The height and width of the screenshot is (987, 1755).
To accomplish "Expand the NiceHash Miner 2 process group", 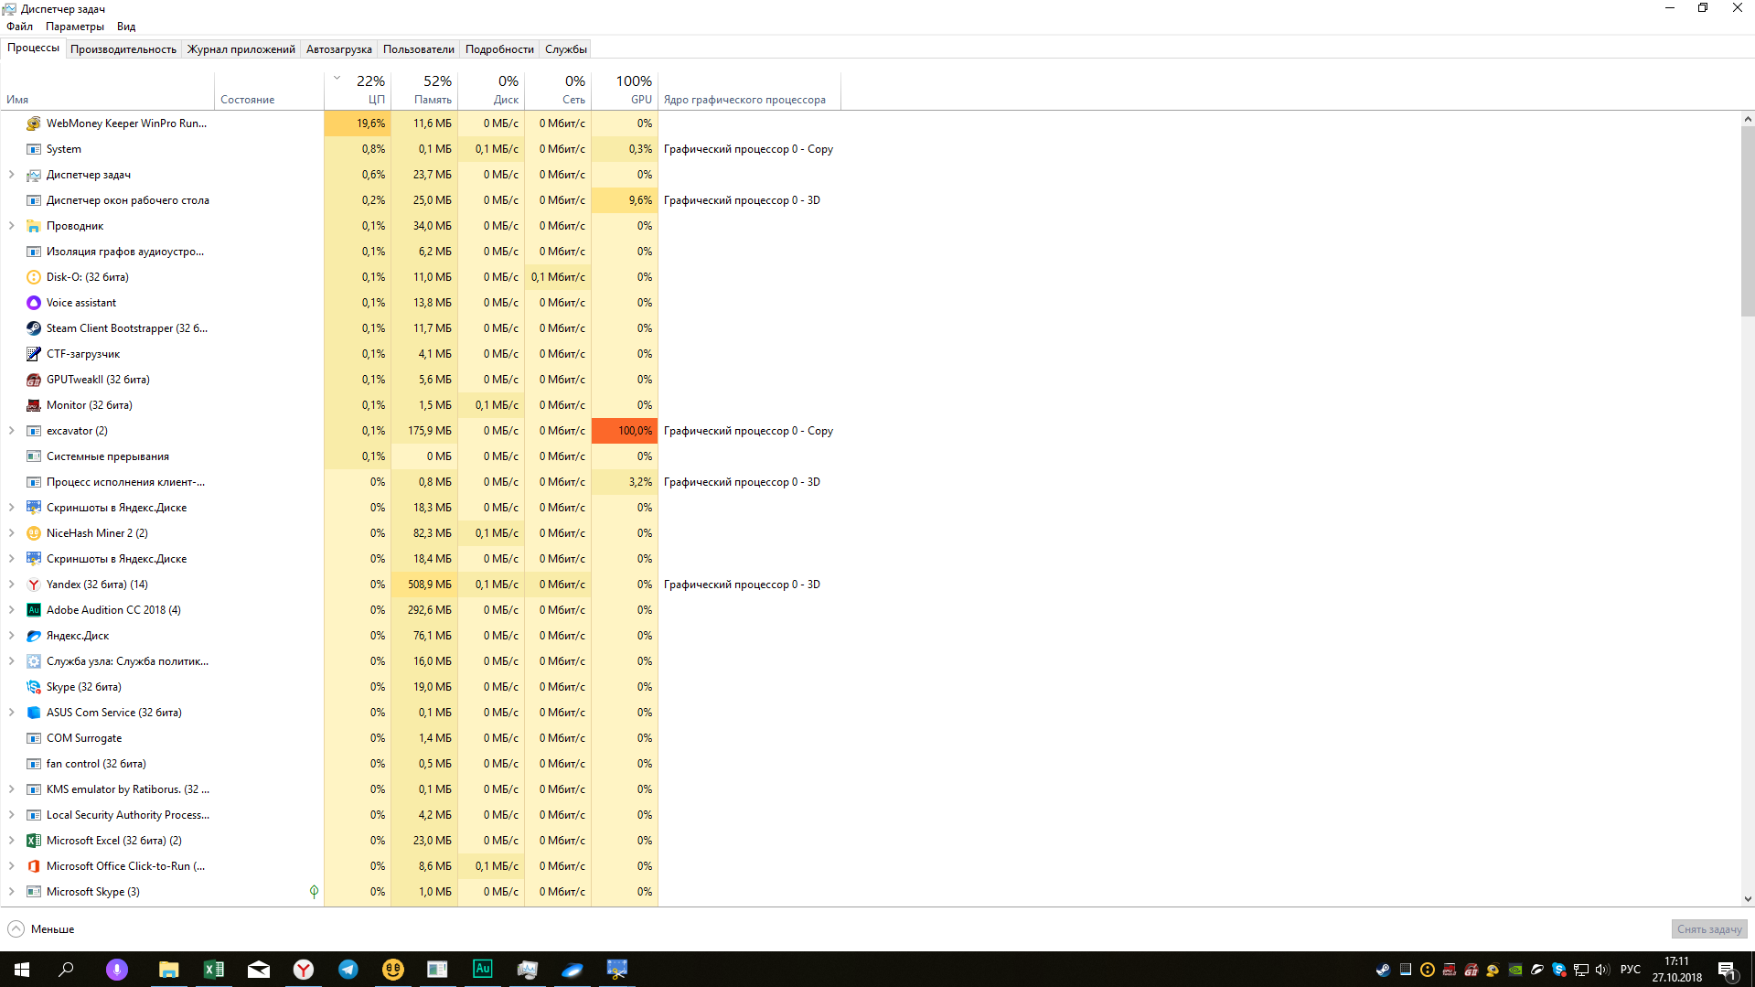I will [11, 533].
